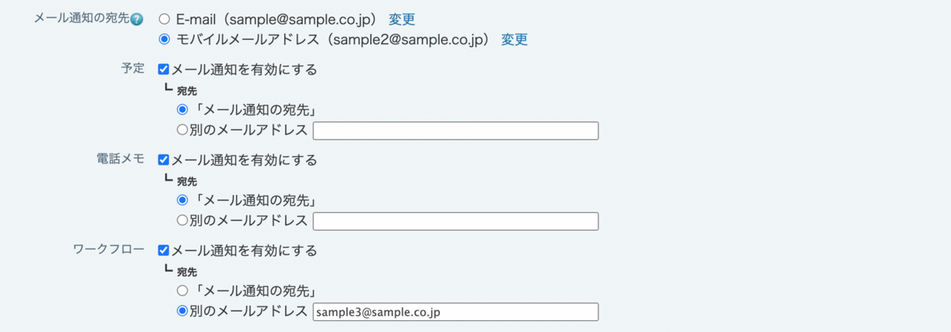Toggle メール通知を有効にする checkbox for 電話メモ

click(164, 160)
